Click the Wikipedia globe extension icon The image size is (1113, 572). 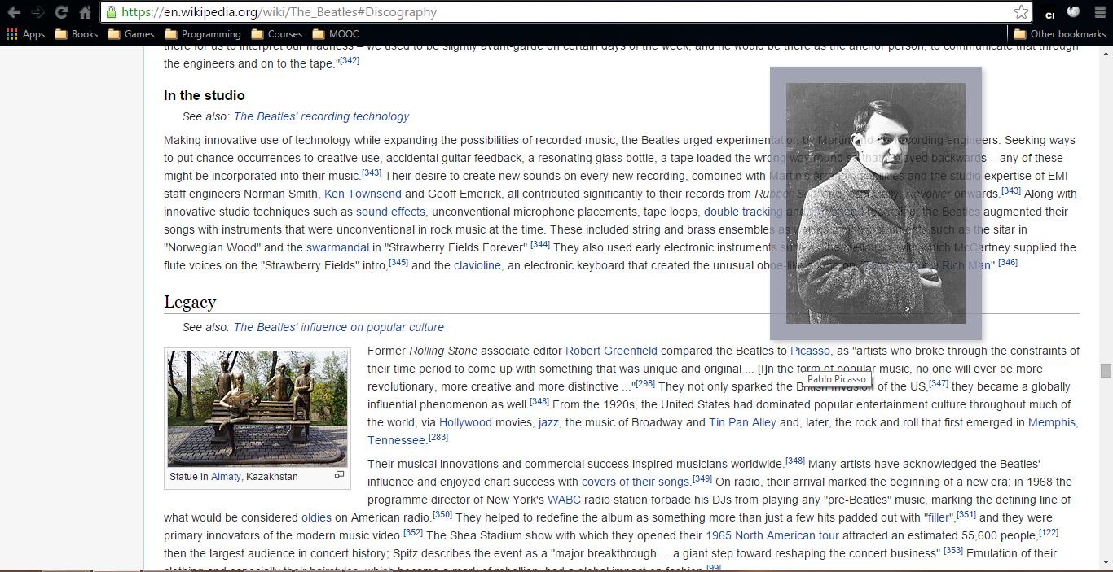[1074, 12]
